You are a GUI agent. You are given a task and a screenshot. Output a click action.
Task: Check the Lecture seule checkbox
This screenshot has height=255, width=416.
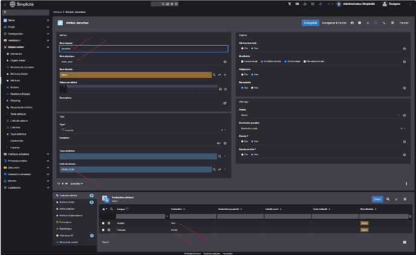point(242,61)
